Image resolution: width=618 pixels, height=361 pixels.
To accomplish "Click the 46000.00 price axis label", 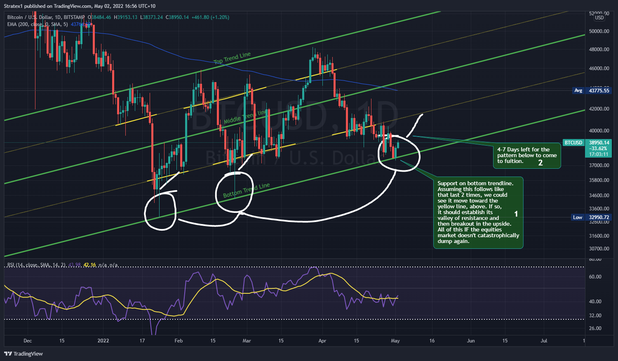I will pos(599,68).
